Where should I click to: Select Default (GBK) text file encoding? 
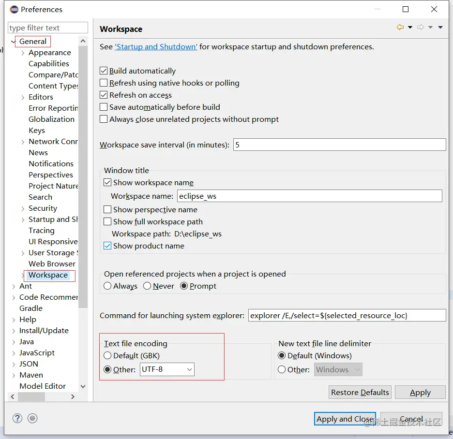(x=107, y=355)
